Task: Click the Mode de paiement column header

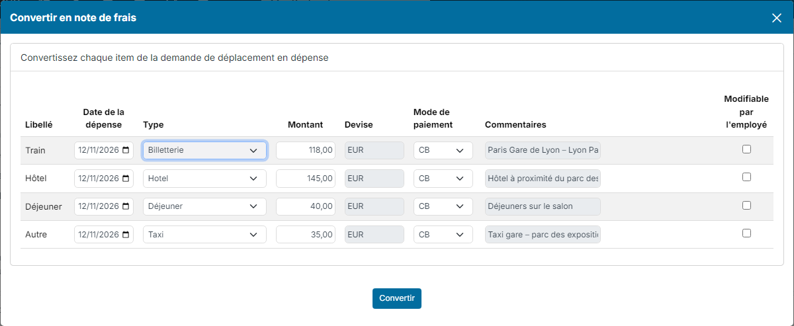Action: coord(433,118)
